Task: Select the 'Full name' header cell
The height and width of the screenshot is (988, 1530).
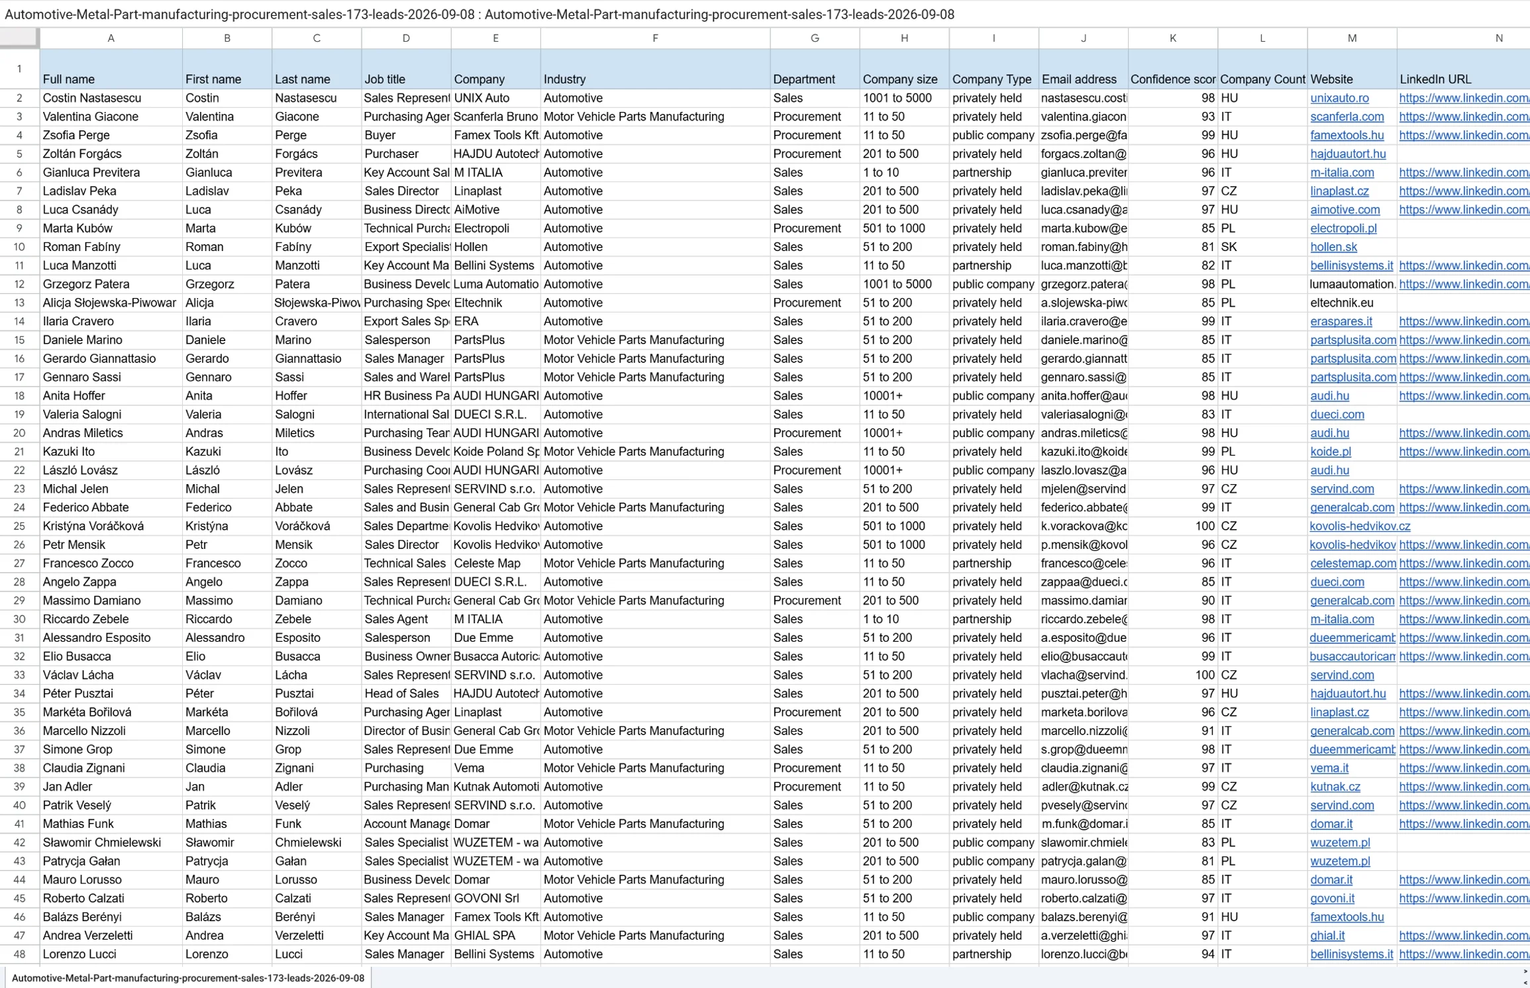Action: coord(111,69)
